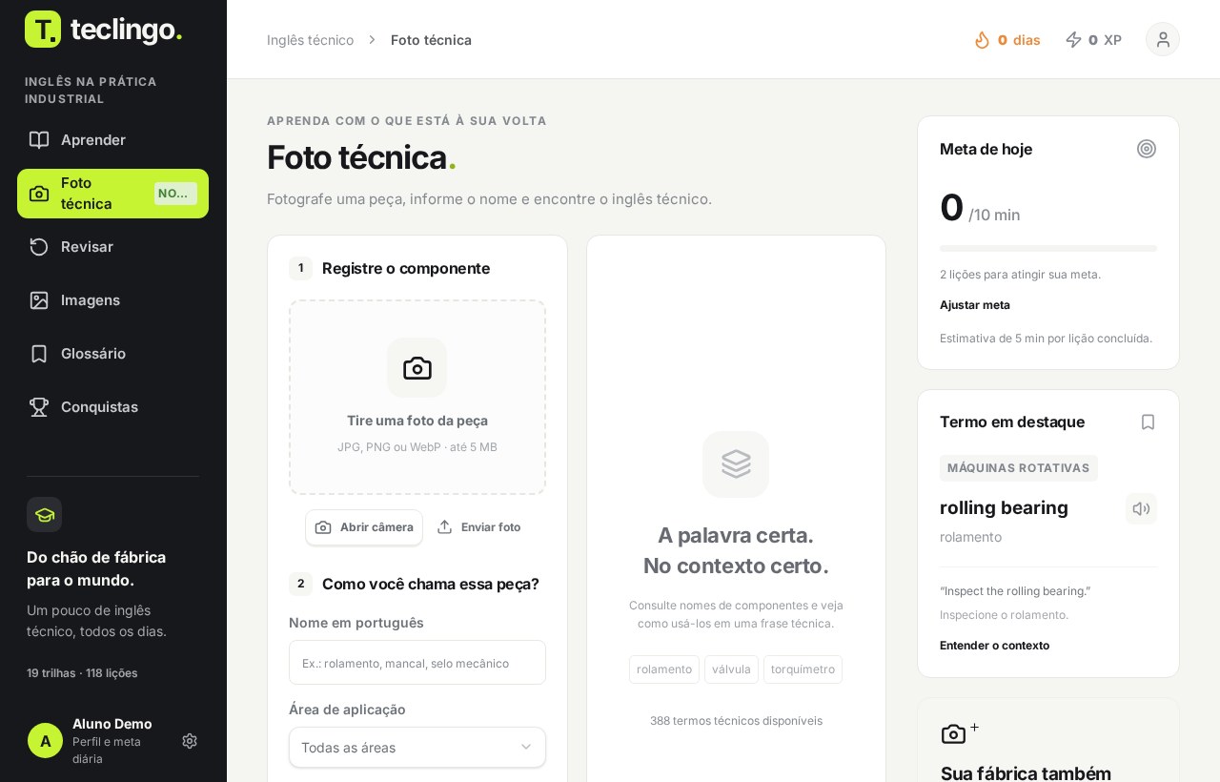Click the layers stack icon
The image size is (1220, 782).
coord(736,464)
